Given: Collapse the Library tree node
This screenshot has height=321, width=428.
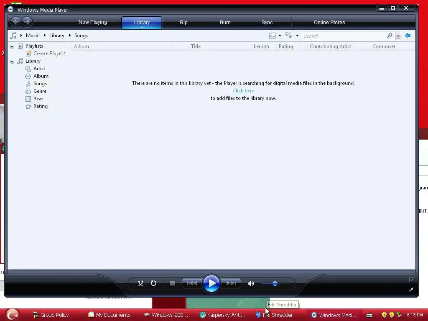Looking at the screenshot, I should click(x=12, y=61).
